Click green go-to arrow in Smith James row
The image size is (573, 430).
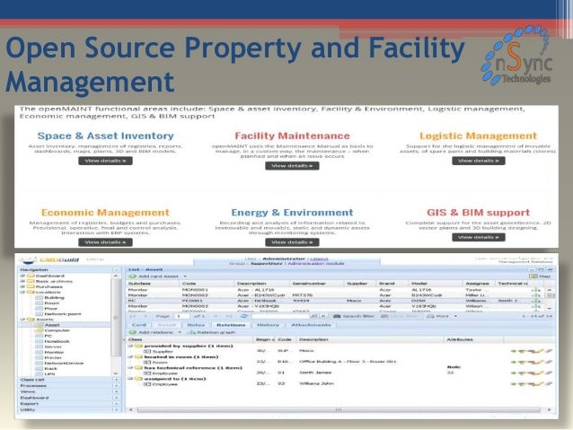click(514, 373)
